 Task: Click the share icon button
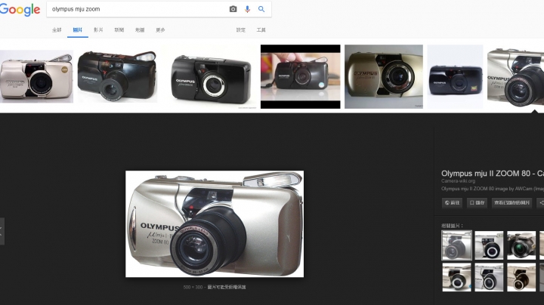click(x=540, y=203)
